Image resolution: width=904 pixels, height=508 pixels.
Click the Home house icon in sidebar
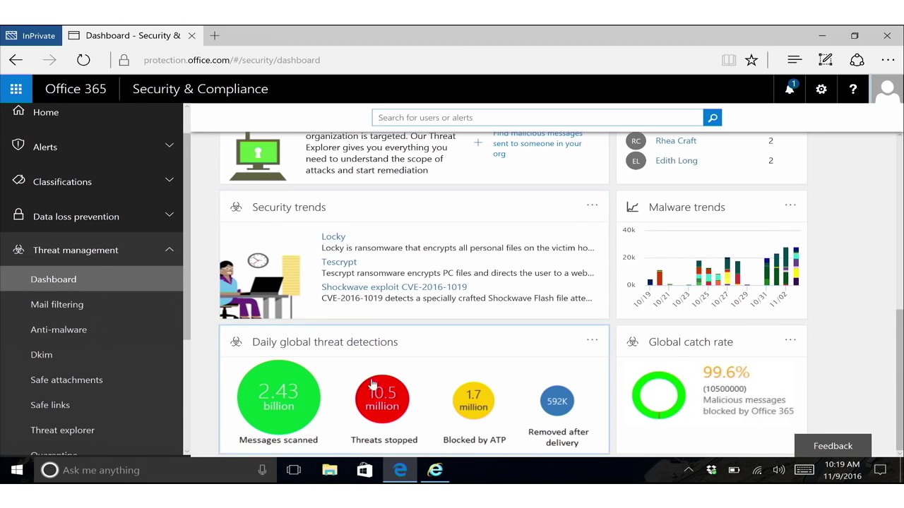[18, 111]
